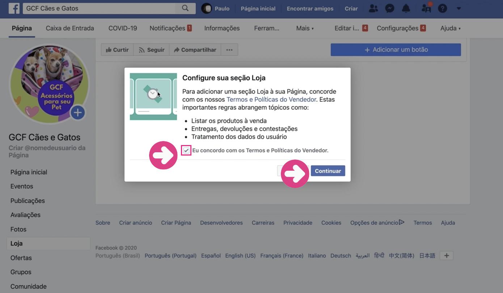Focus the GCF Cães e Gatos search field

pyautogui.click(x=99, y=8)
